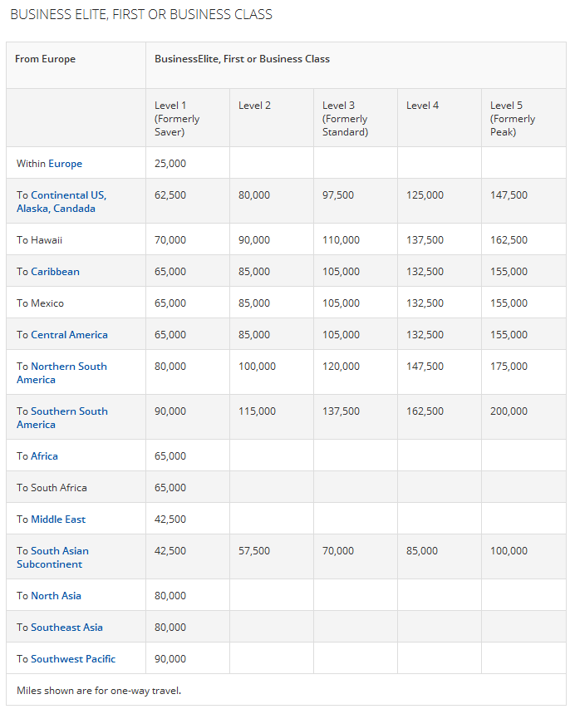This screenshot has height=709, width=570.
Task: Click the To South Africa row label
Action: click(52, 488)
